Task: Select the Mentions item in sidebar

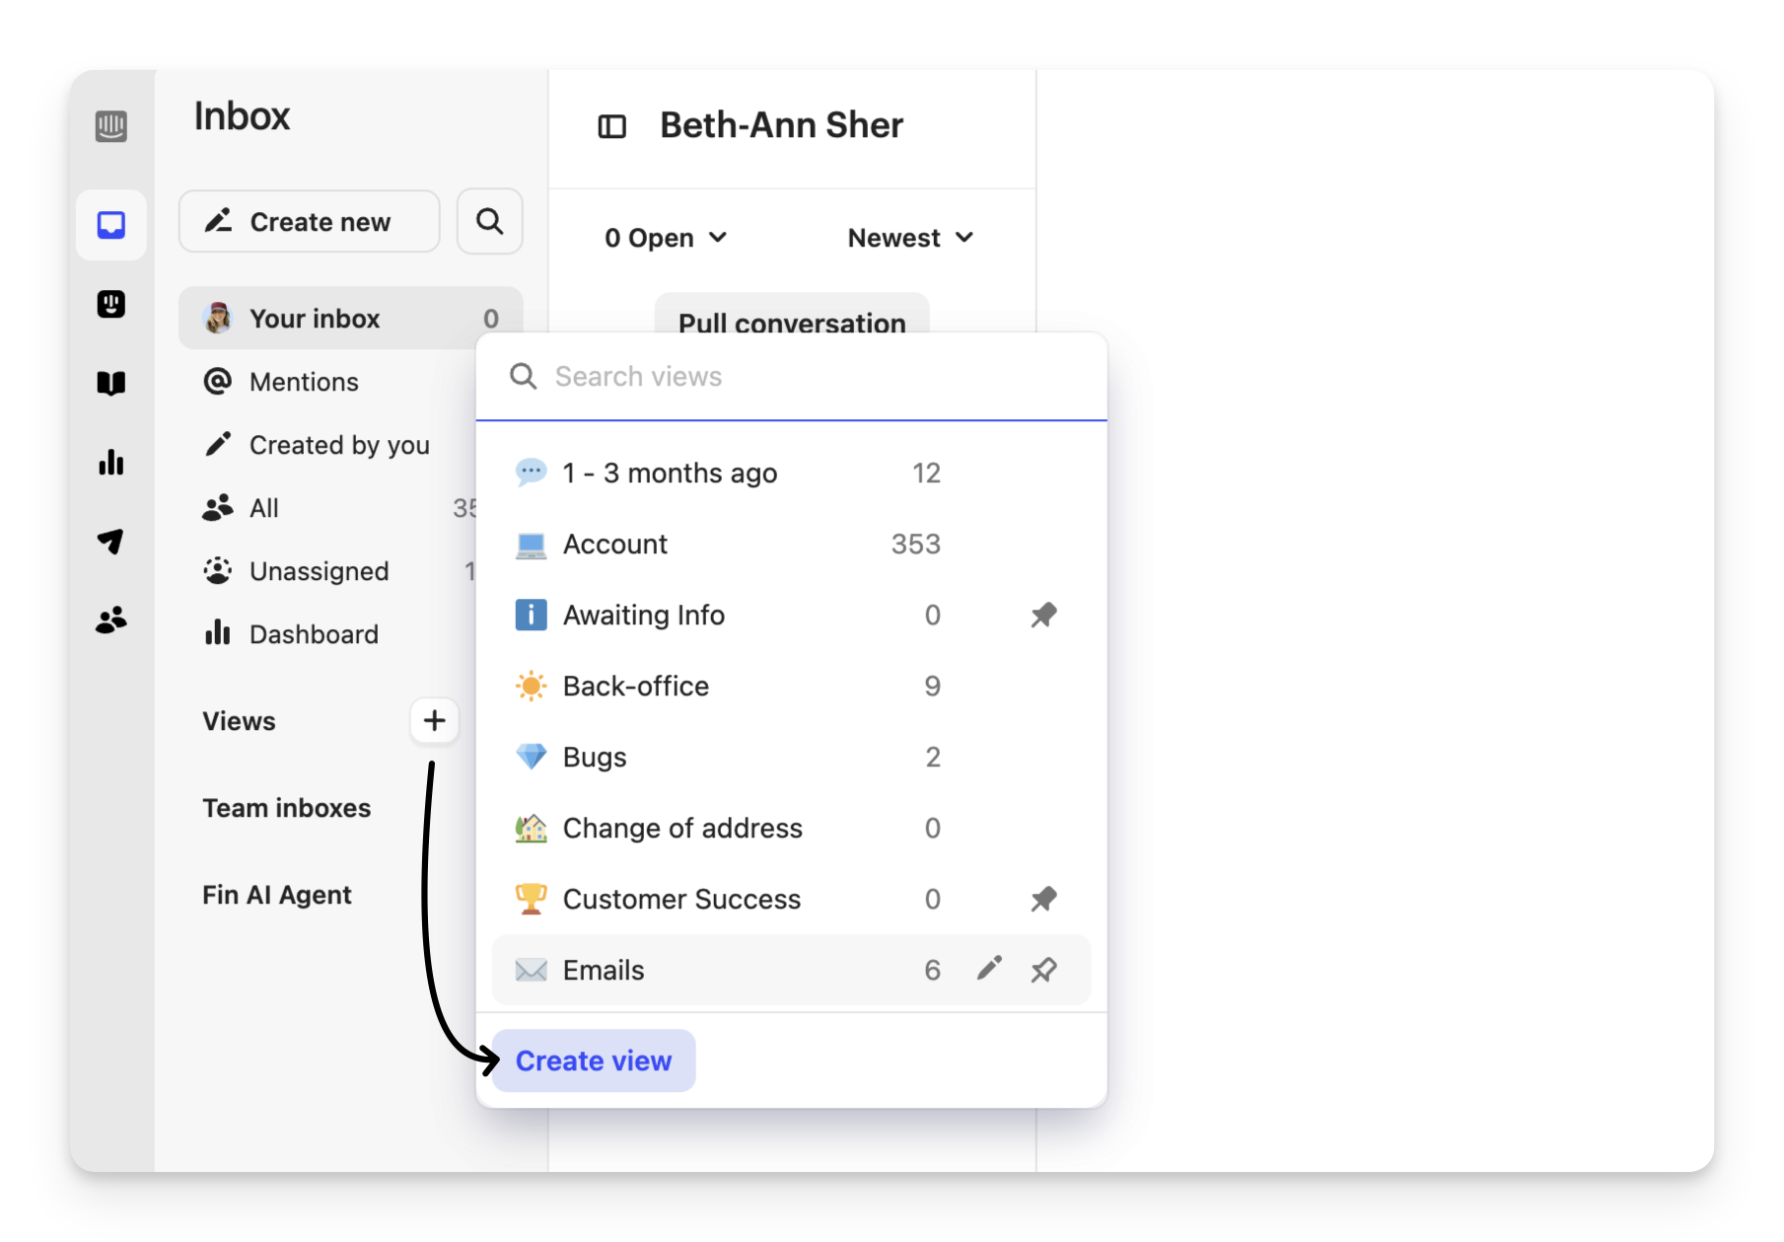Action: [x=304, y=382]
